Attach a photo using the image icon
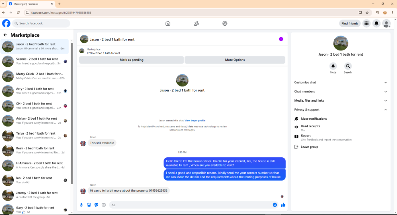Screen dimensions: 397x215 point(89,205)
